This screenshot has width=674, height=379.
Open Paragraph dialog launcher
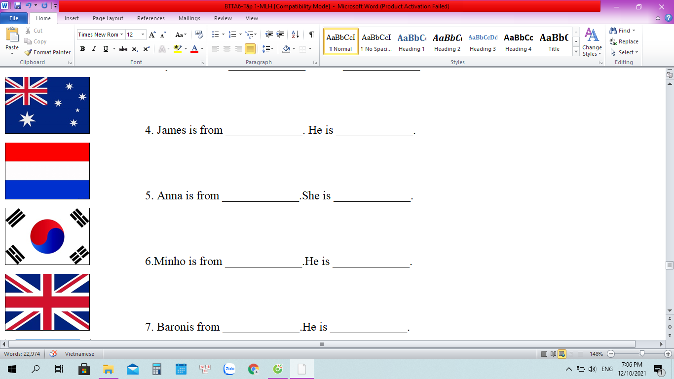coord(315,63)
